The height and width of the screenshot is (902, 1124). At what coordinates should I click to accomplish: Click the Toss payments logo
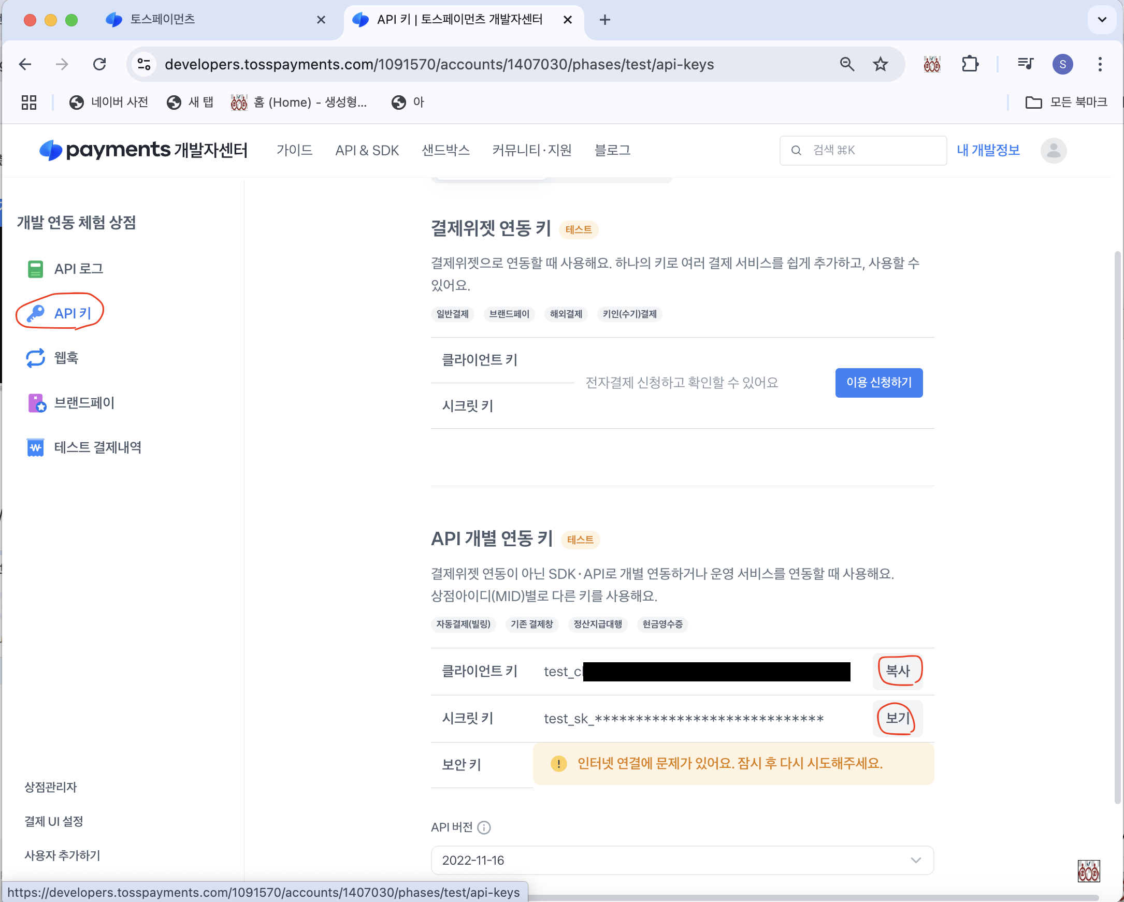143,150
